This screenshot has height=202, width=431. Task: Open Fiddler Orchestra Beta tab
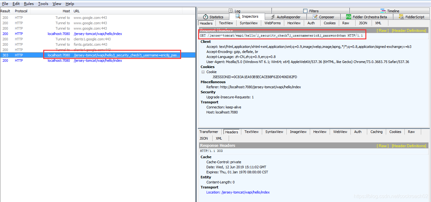(367, 17)
